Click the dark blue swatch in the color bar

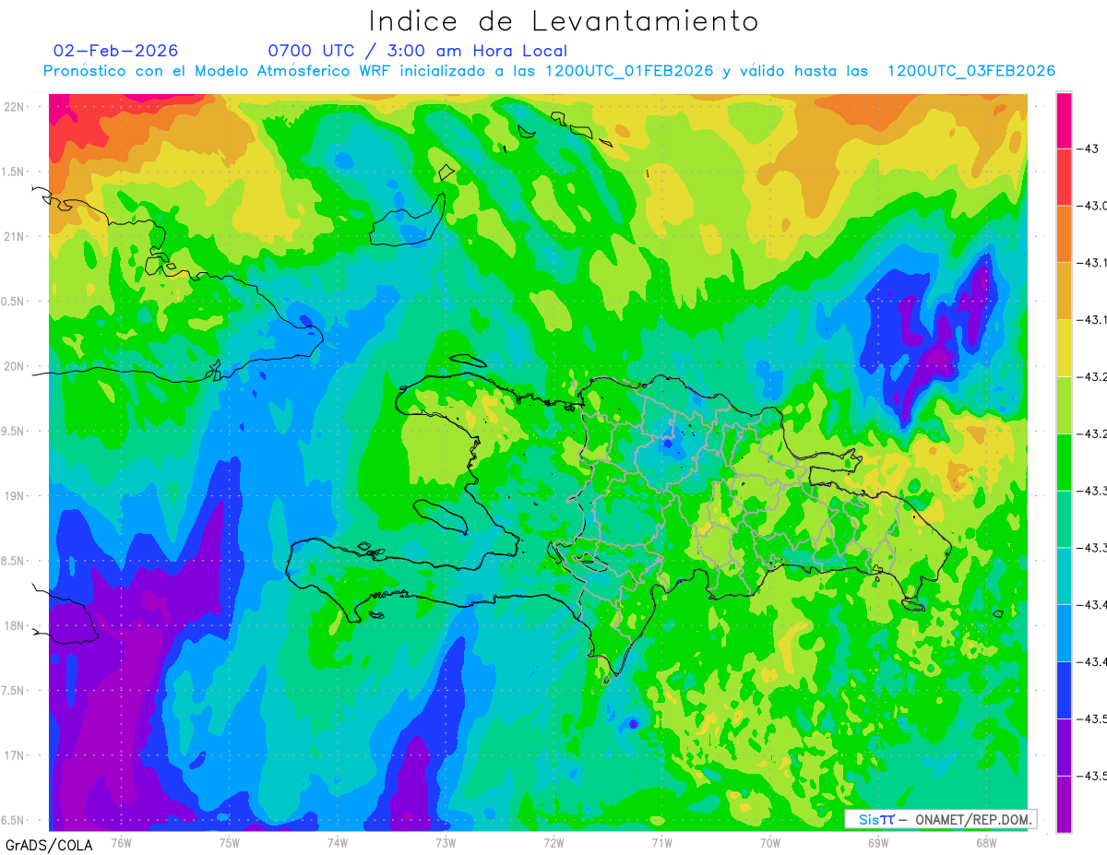coord(1064,690)
